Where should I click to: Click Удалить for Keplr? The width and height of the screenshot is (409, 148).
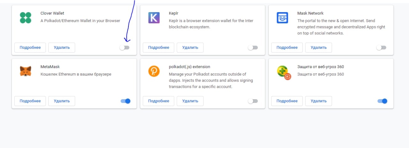coord(190,48)
